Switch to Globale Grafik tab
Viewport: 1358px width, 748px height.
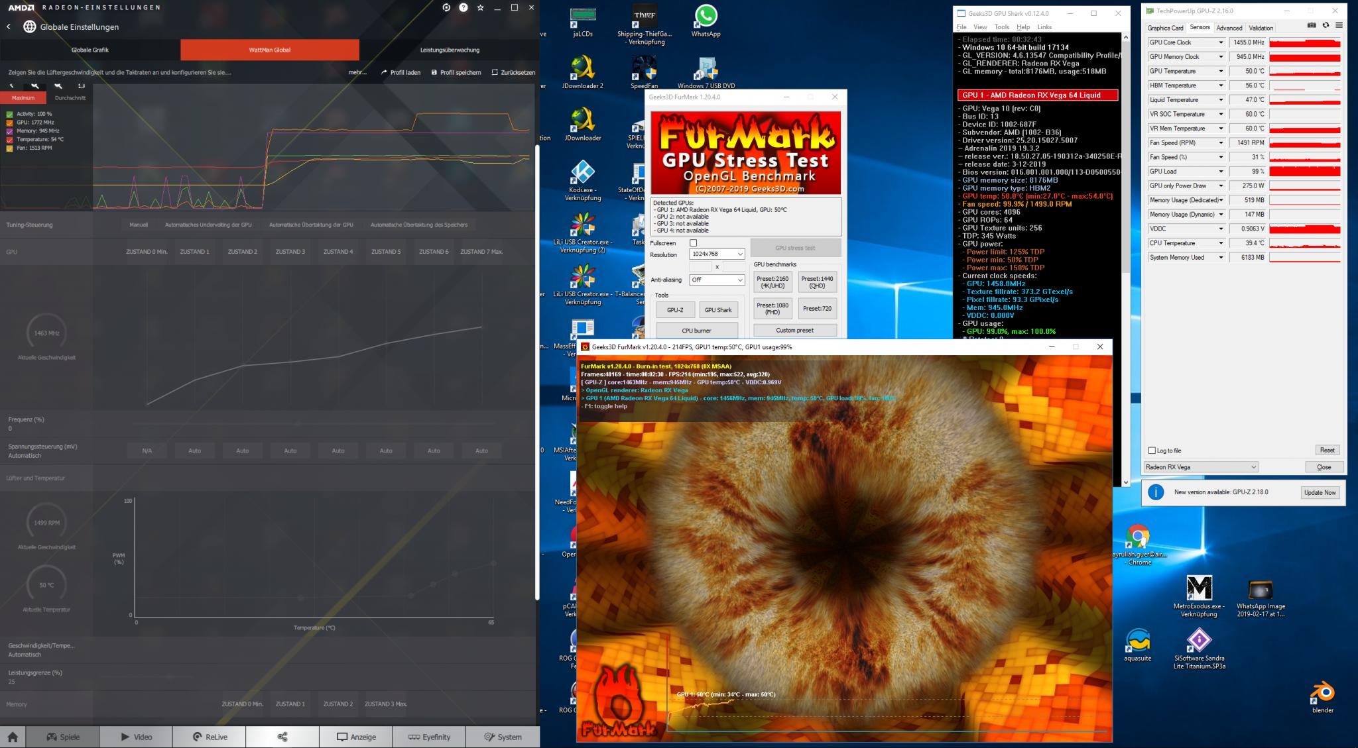[90, 50]
